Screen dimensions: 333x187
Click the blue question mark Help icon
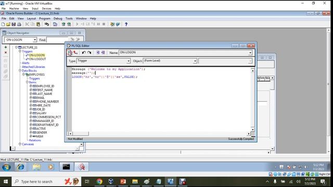pyautogui.click(x=126, y=24)
